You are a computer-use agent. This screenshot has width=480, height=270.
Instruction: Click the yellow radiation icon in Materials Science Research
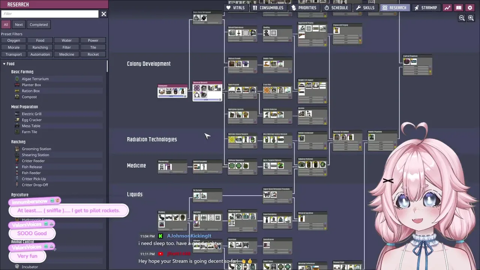coord(232,140)
